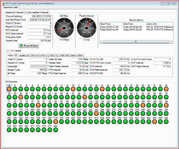The width and height of the screenshot is (179, 149).
Task: Switch to the PAT: 0 tab
Action: (x=35, y=55)
